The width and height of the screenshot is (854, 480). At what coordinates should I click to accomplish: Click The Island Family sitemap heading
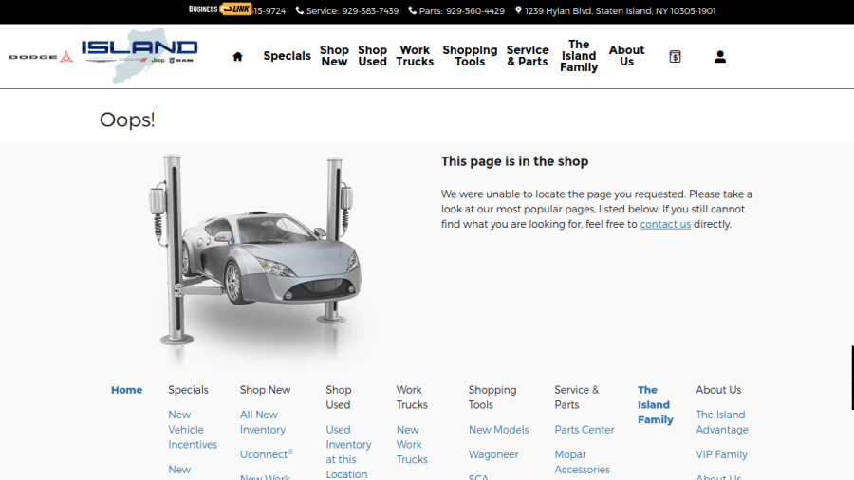point(655,404)
